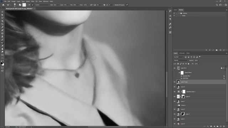Switch to the Channels tab

[182, 53]
